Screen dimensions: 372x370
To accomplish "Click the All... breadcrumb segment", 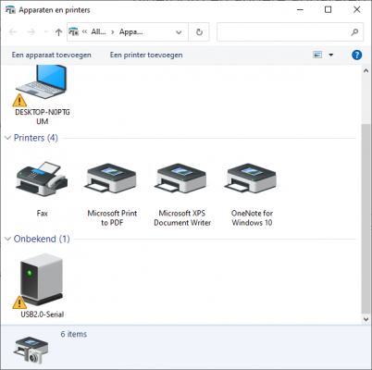I will [98, 31].
